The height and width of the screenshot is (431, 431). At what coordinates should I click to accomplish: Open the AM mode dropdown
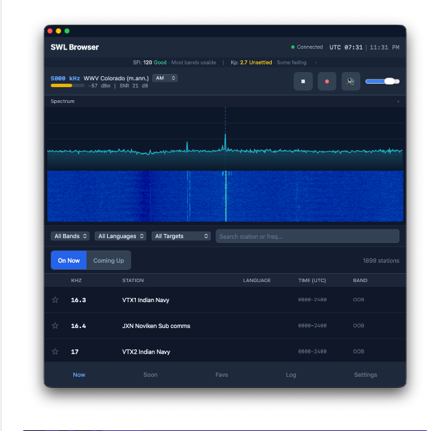165,78
